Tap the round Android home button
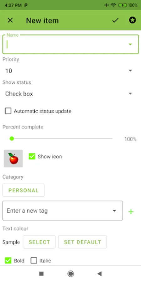Image resolution: width=141 pixels, height=282 pixels. point(71,274)
